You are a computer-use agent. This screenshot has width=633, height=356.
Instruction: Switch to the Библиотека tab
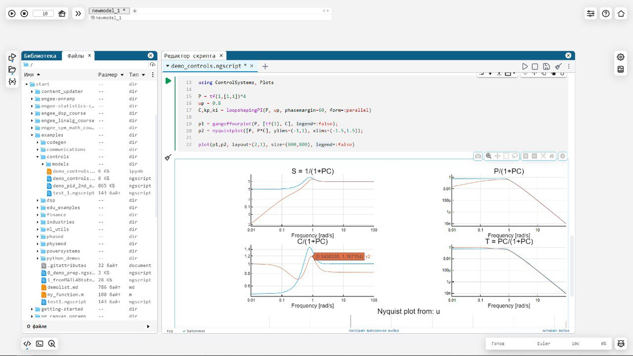click(40, 55)
